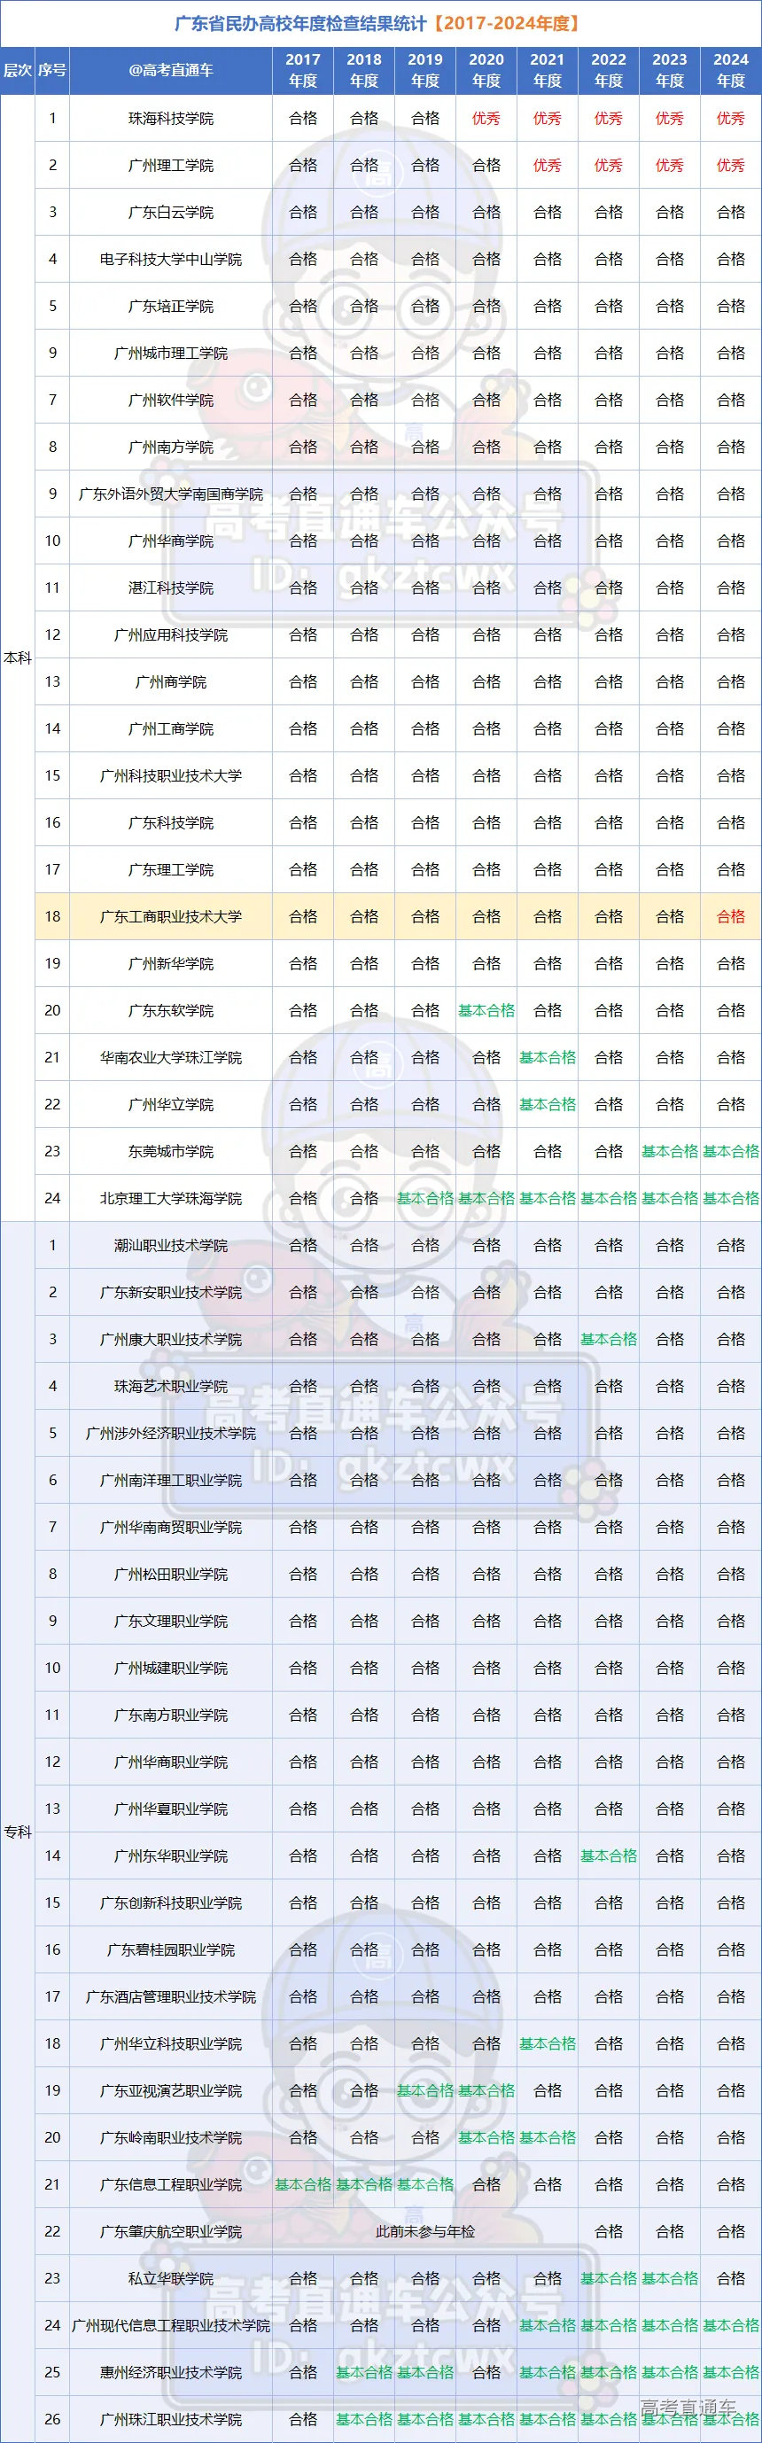762x2443 pixels.
Task: Click school name 广州新华学院
Action: click(171, 963)
